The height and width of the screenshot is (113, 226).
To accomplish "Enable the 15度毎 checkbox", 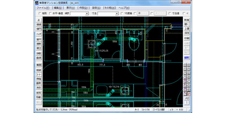I will (x=122, y=13).
